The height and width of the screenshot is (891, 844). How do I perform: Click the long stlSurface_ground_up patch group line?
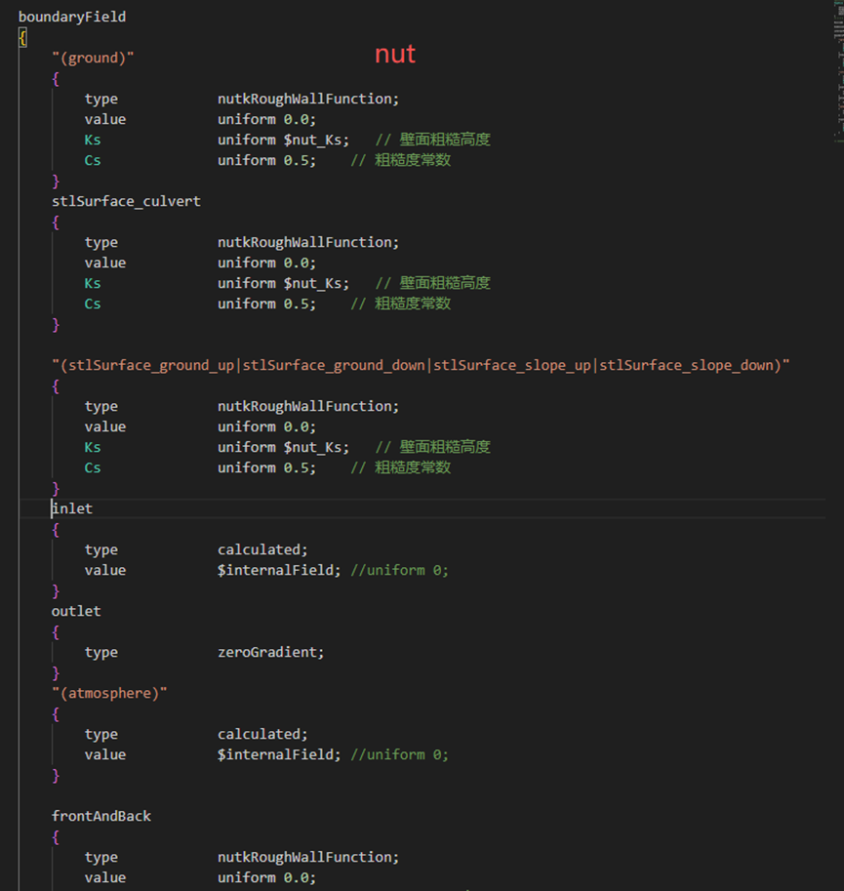tap(420, 364)
